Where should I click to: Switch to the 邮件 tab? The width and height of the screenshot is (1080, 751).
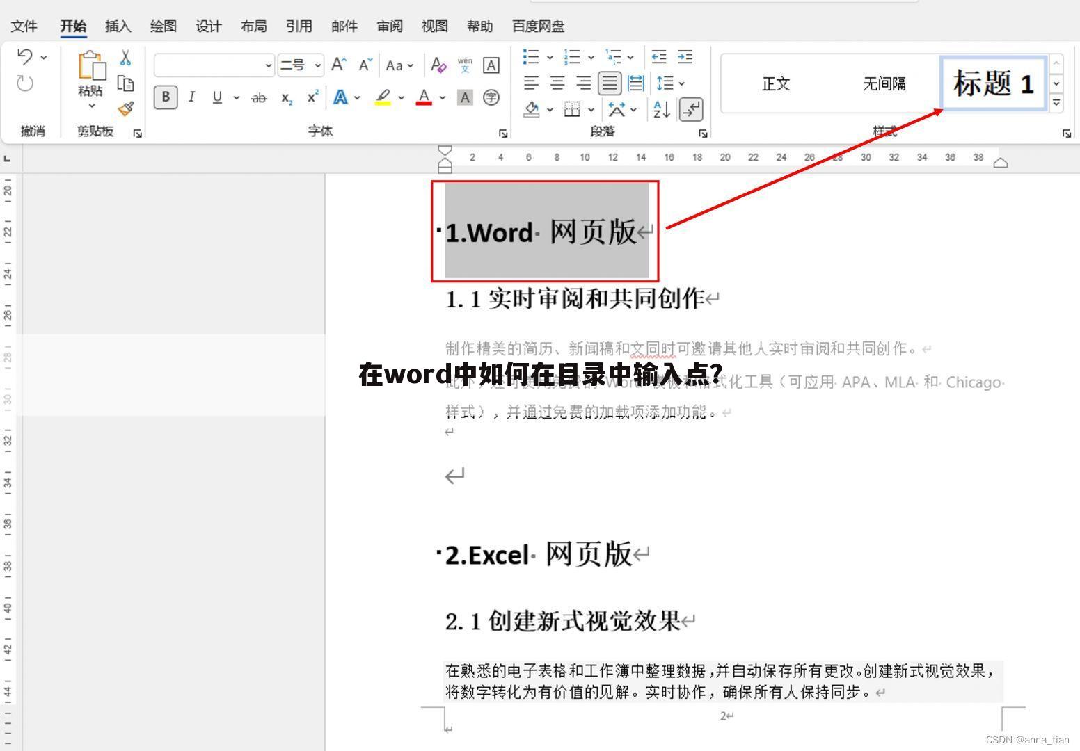click(x=344, y=26)
